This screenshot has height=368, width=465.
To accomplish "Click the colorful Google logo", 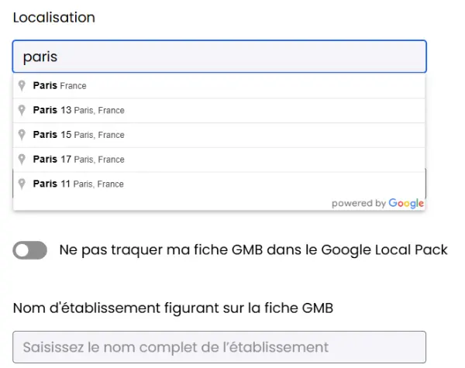I will point(406,204).
